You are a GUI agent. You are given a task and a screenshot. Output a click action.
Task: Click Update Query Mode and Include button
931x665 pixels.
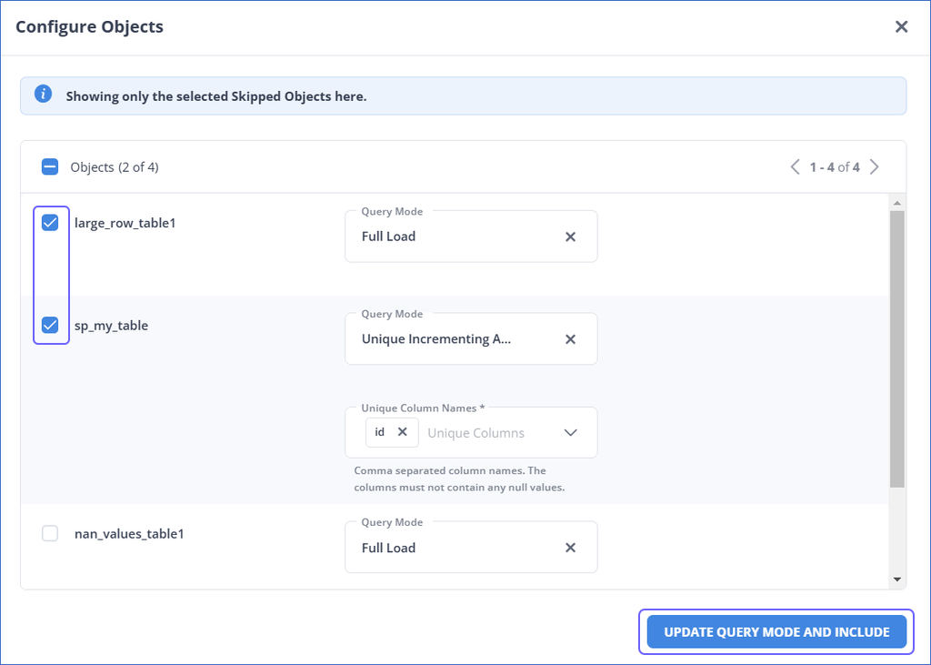776,632
